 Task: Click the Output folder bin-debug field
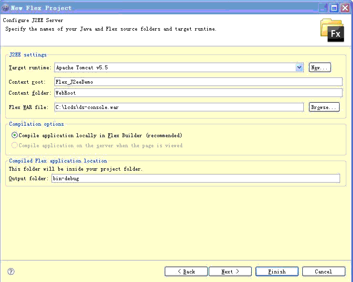tap(196, 178)
